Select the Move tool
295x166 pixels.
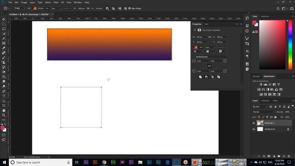pos(4,19)
